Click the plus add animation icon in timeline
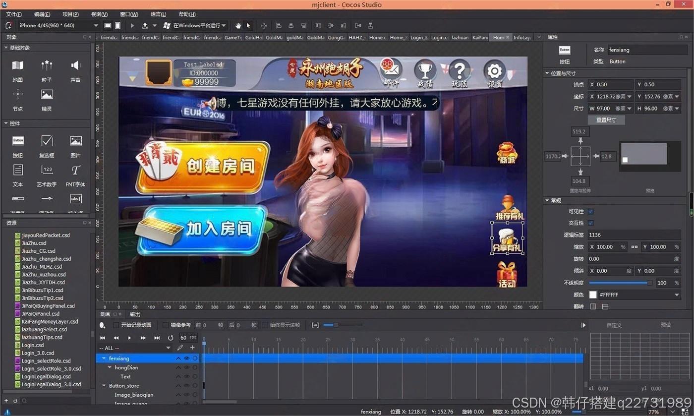 [x=192, y=348]
